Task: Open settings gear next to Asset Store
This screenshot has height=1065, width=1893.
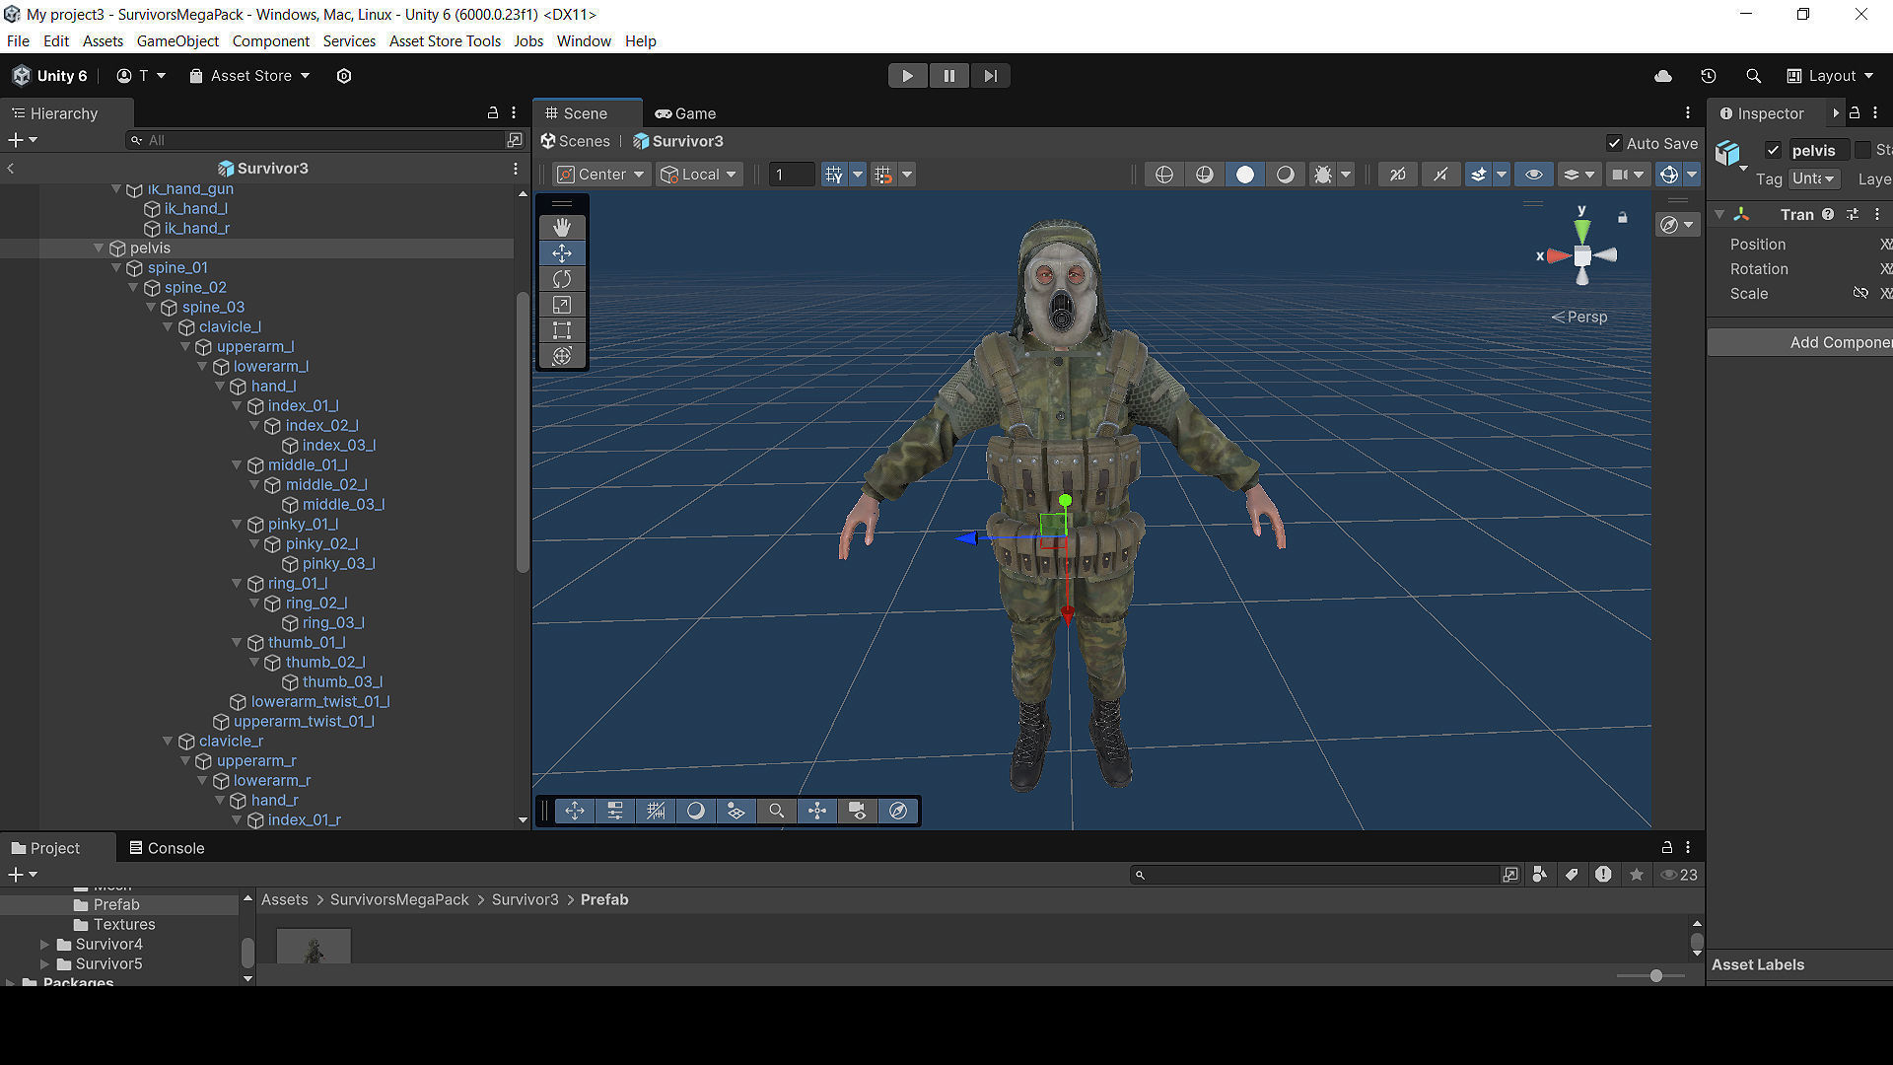Action: click(344, 76)
